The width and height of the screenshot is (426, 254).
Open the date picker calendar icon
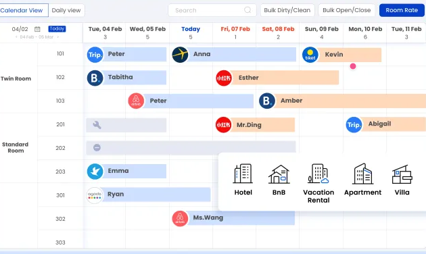[37, 29]
